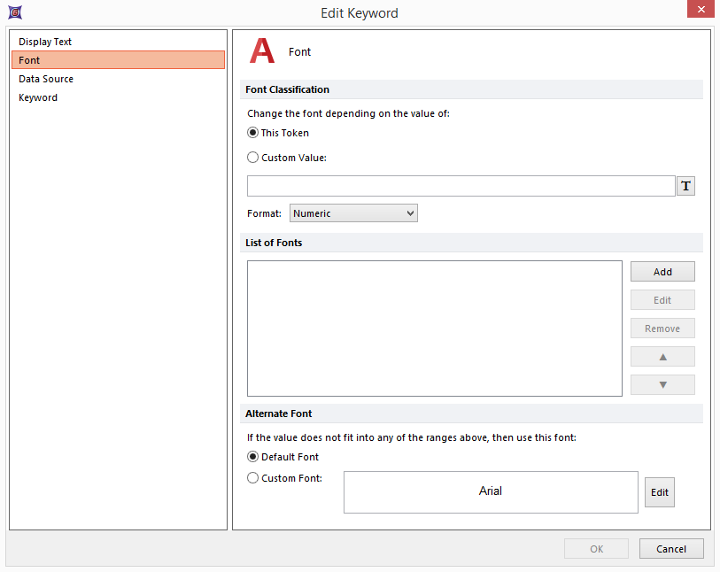Choose the Custom Value radio option
The height and width of the screenshot is (572, 720).
pyautogui.click(x=253, y=158)
